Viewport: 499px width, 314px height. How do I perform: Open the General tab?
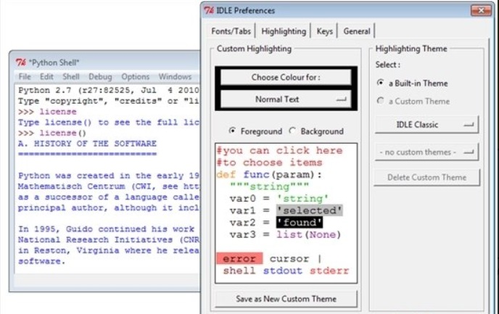(x=357, y=31)
